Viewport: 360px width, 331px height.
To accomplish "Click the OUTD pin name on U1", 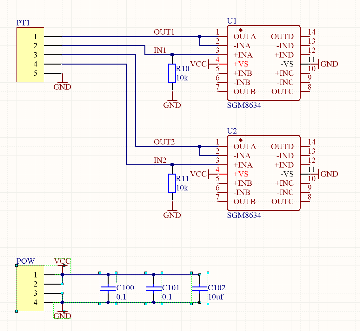I will point(282,37).
